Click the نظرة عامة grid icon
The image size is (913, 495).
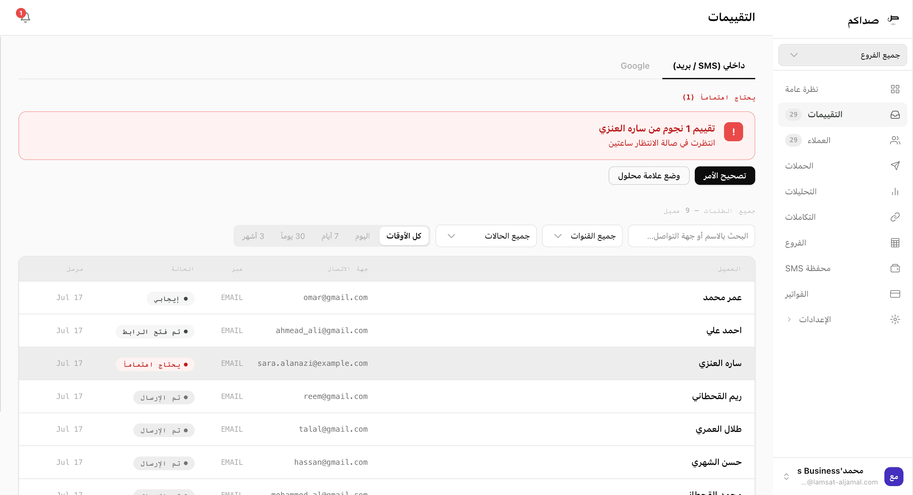click(x=895, y=89)
